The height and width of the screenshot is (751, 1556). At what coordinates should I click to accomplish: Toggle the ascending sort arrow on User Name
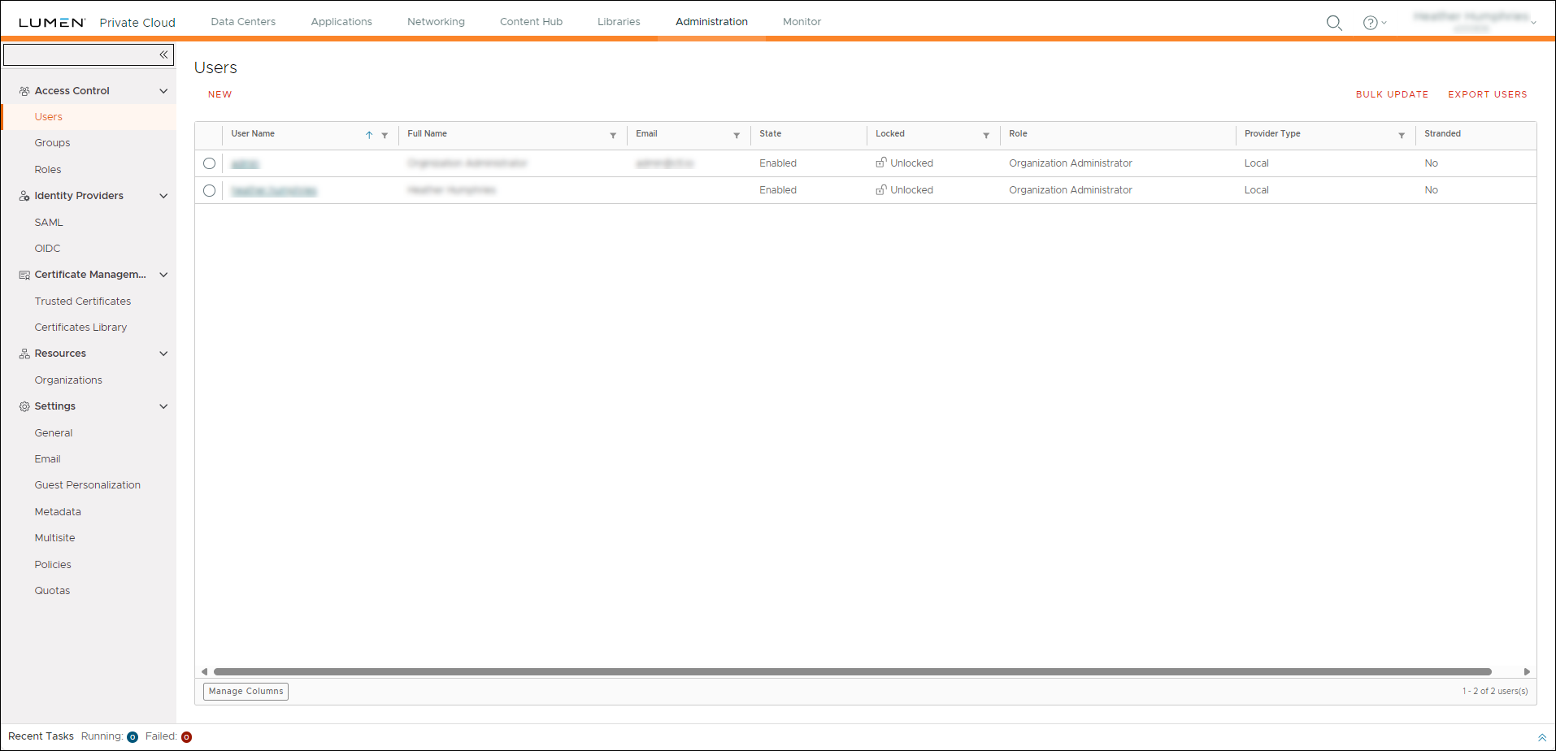tap(368, 135)
